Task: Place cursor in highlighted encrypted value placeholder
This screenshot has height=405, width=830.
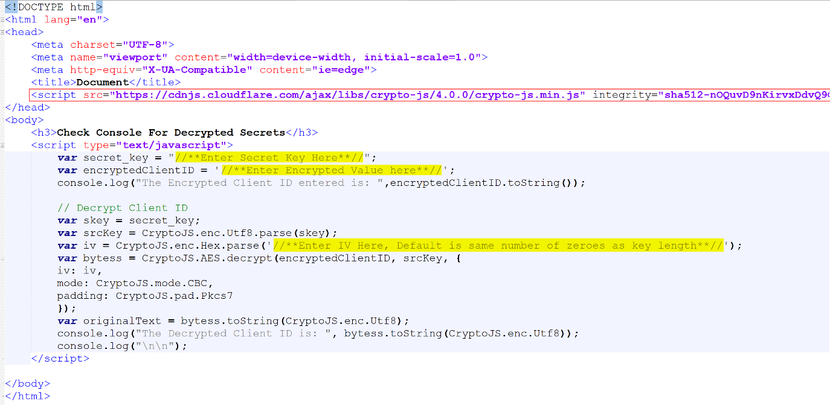Action: 332,170
